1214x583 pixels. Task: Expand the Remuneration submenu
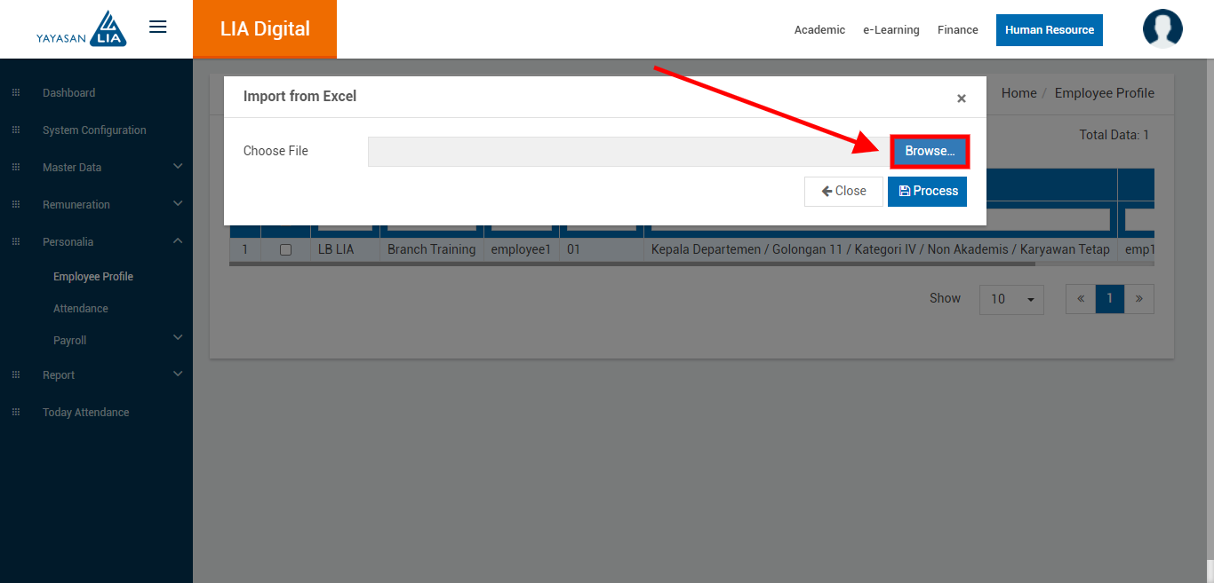coord(178,204)
